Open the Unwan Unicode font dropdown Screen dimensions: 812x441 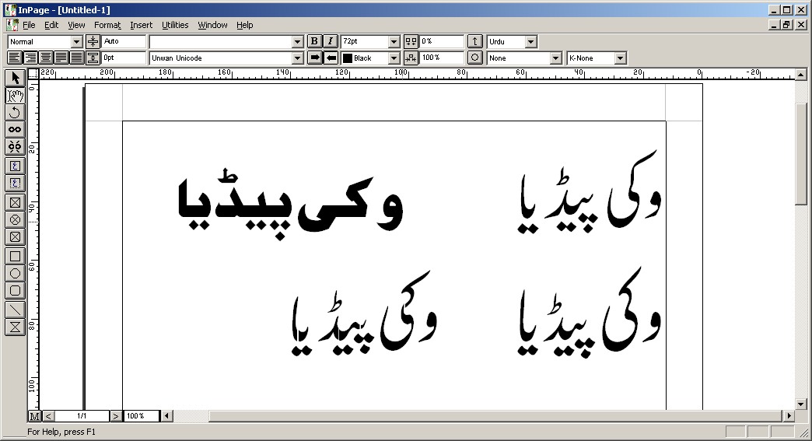tap(297, 58)
